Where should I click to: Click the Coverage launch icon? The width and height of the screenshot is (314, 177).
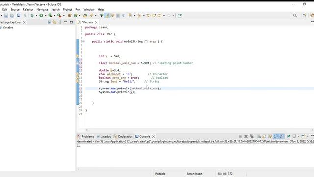50,15
